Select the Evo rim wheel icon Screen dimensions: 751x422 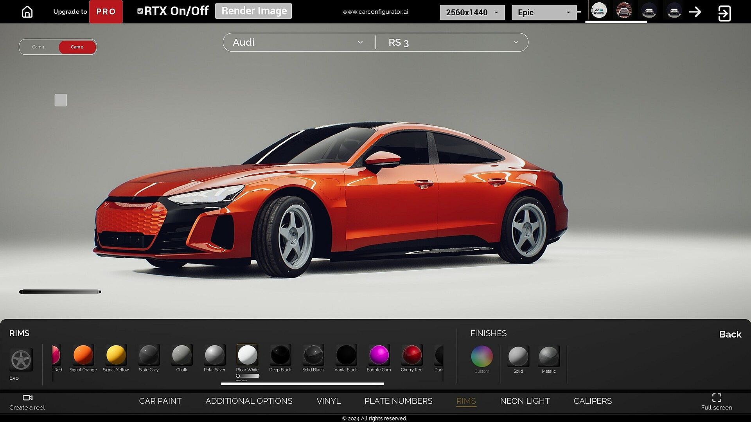click(x=21, y=359)
